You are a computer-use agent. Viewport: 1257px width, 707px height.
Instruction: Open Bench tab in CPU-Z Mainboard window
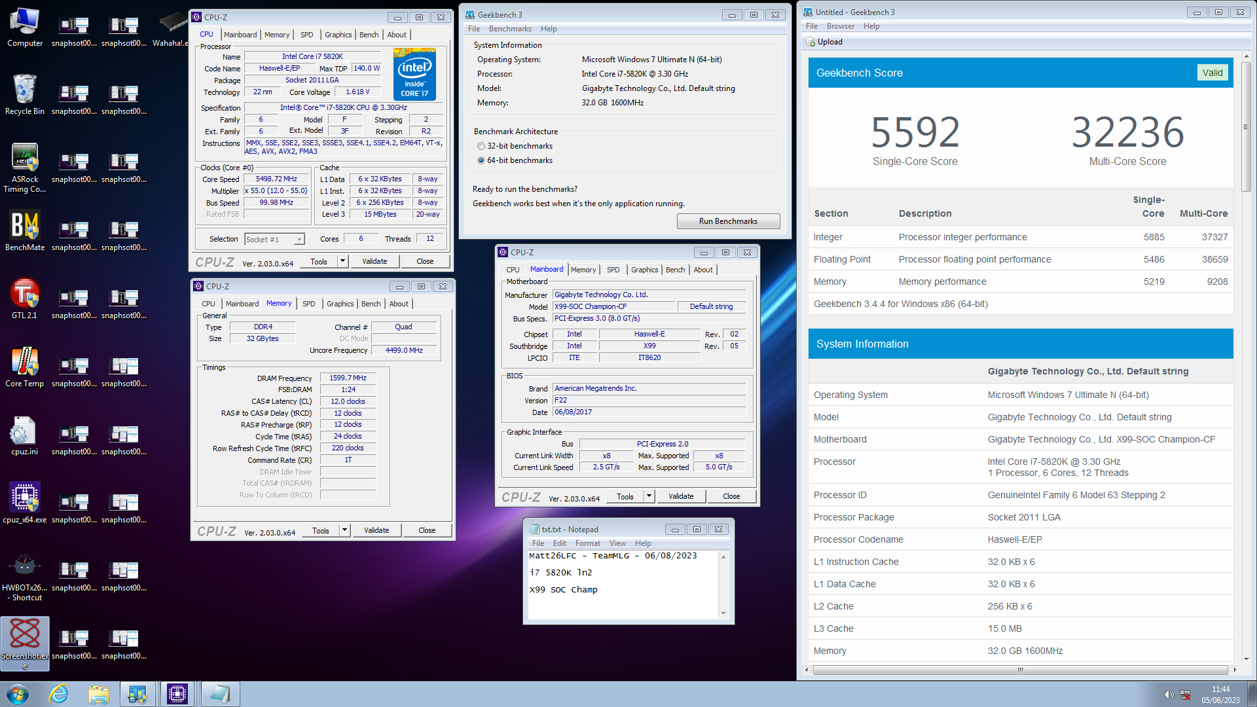675,270
